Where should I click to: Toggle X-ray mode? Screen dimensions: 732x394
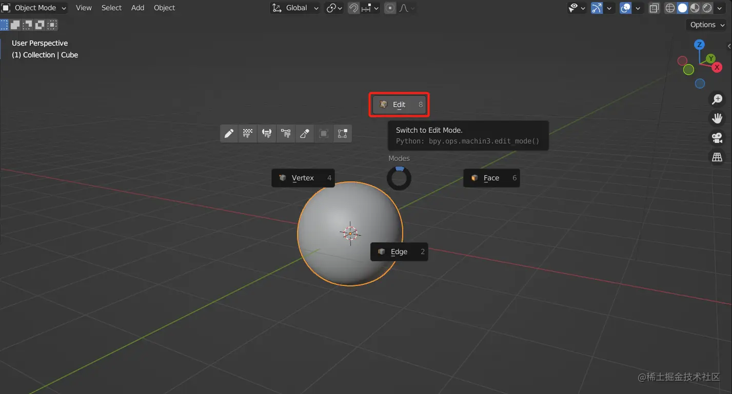tap(654, 8)
